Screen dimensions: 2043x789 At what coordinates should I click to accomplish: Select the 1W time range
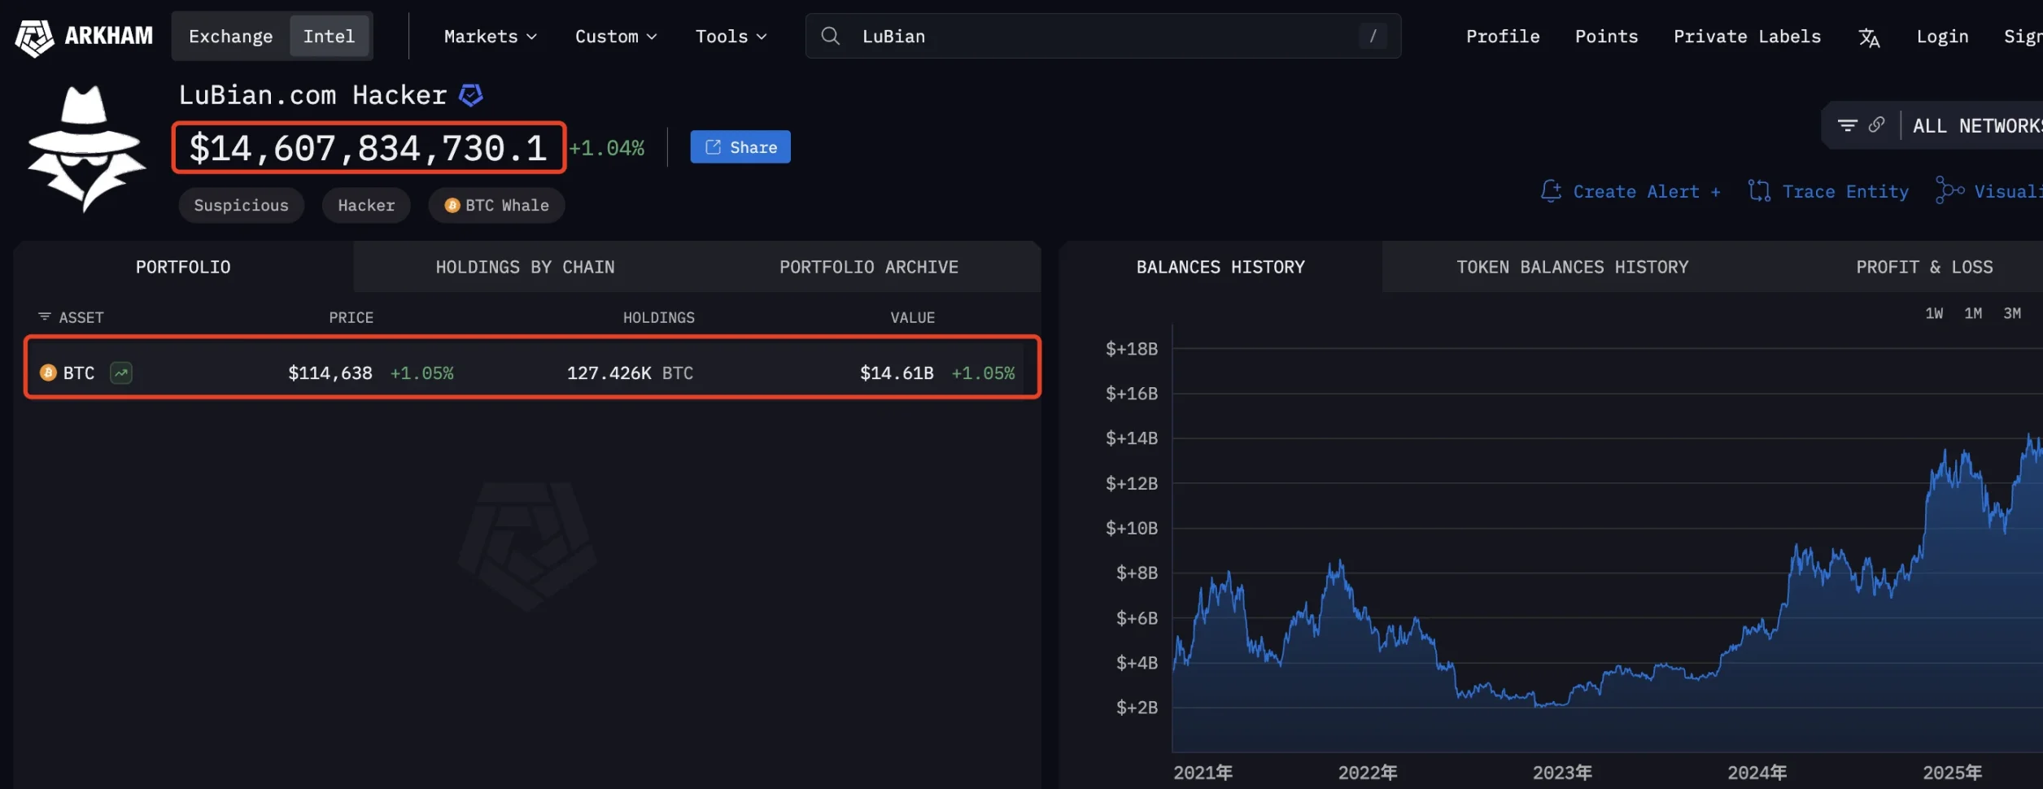[x=1935, y=313]
